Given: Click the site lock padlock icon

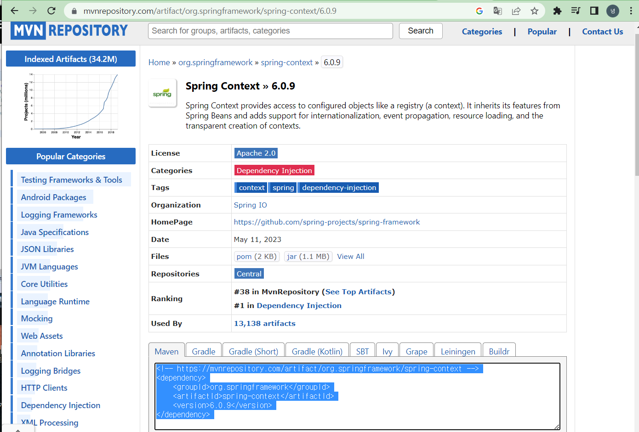Looking at the screenshot, I should click(74, 11).
